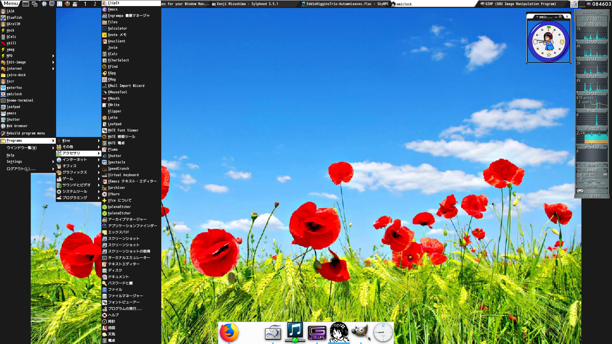Open the clock icon in dock

383,332
